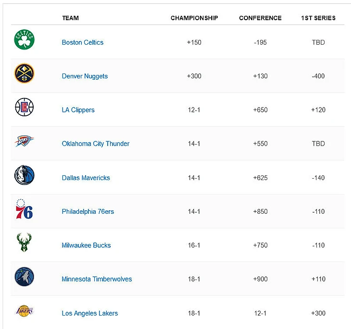The image size is (351, 329).
Task: Click the Denver Nuggets logo
Action: [x=24, y=74]
